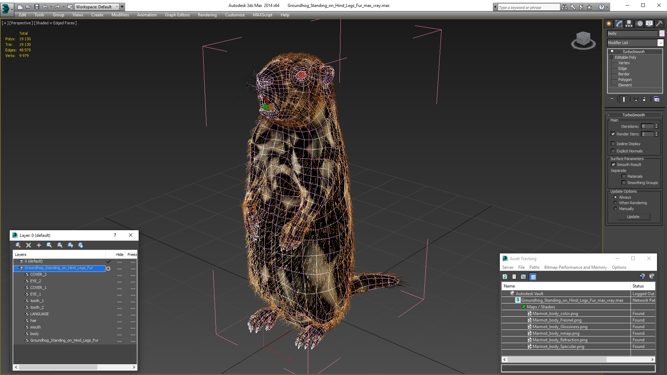667x375 pixels.
Task: Refresh the Asset Tracking list
Action: point(505,277)
